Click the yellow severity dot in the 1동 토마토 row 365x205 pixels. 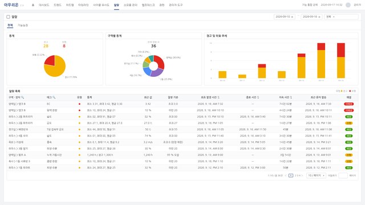pyautogui.click(x=79, y=167)
